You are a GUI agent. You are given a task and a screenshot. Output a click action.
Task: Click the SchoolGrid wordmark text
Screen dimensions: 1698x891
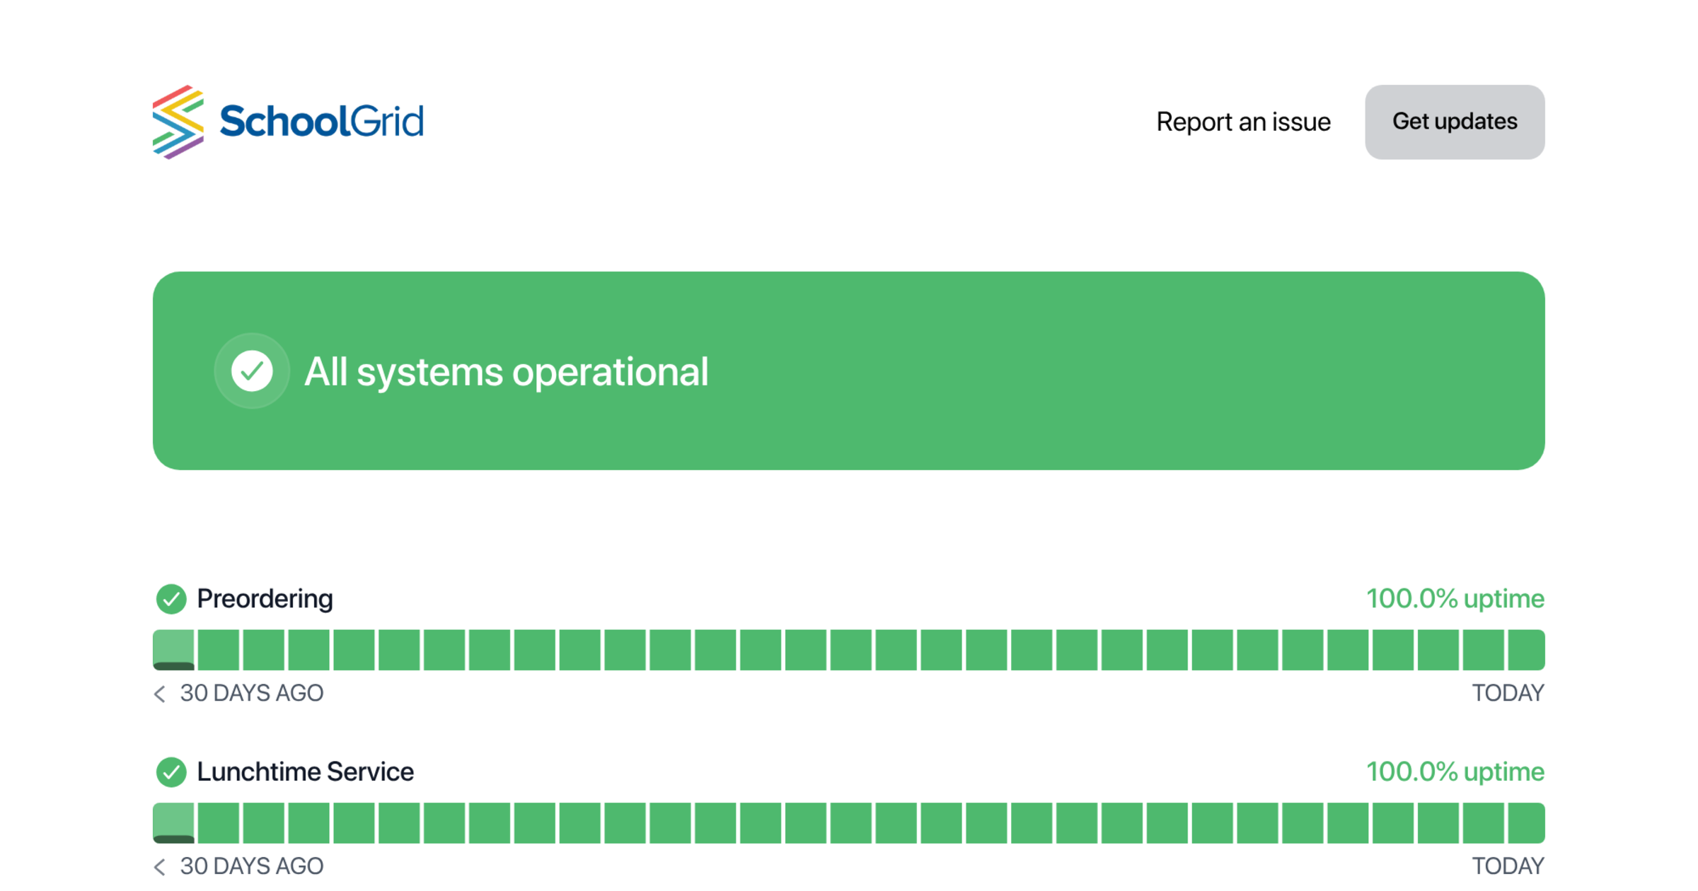[321, 122]
